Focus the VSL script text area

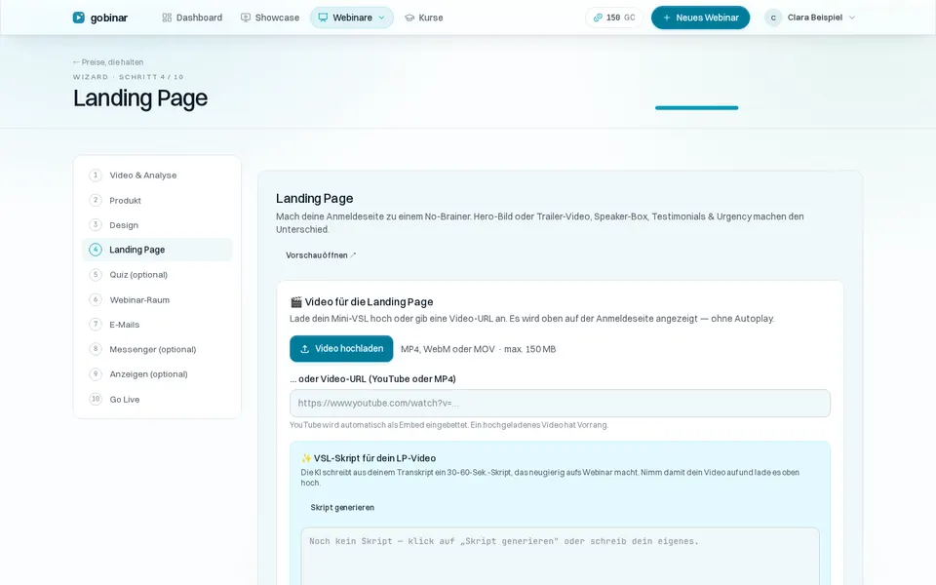560,557
